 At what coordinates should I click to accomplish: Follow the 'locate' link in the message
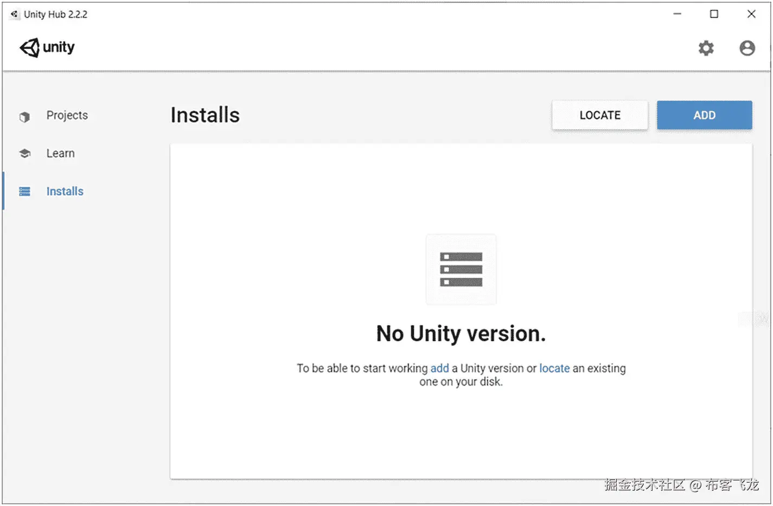point(554,368)
